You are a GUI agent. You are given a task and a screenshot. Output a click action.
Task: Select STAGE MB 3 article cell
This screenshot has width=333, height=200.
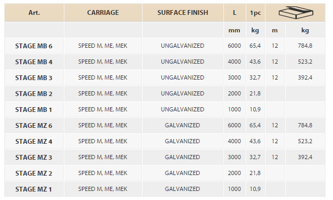tap(34, 78)
